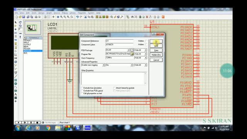Enable Attach hierarchy module checkbox
This screenshot has width=247, height=139.
pos(114,88)
